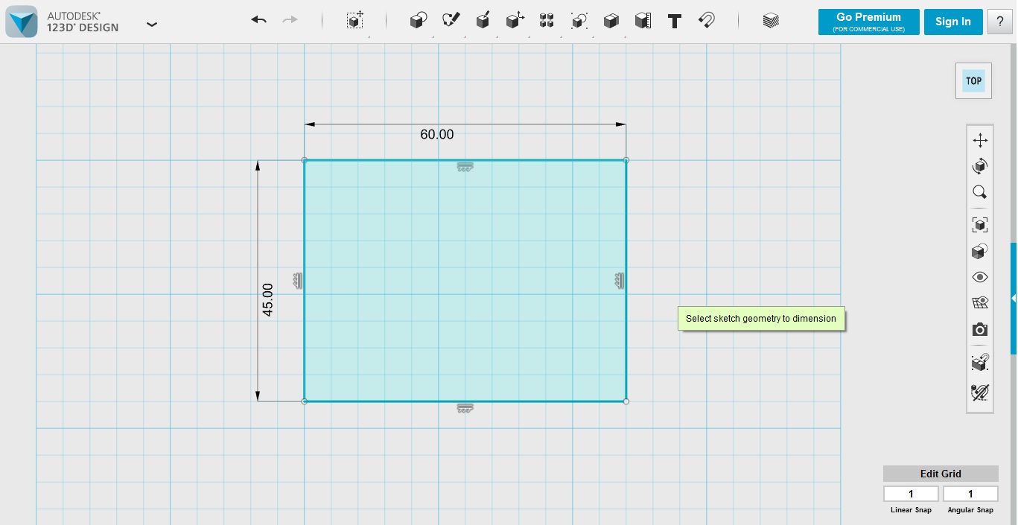The height and width of the screenshot is (525, 1018).
Task: Click the Fit view icon
Action: click(x=980, y=225)
